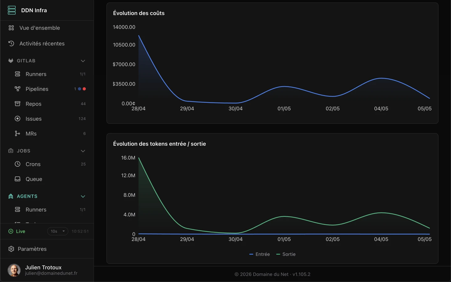Open Paramètres settings
The height and width of the screenshot is (282, 451).
47,249
